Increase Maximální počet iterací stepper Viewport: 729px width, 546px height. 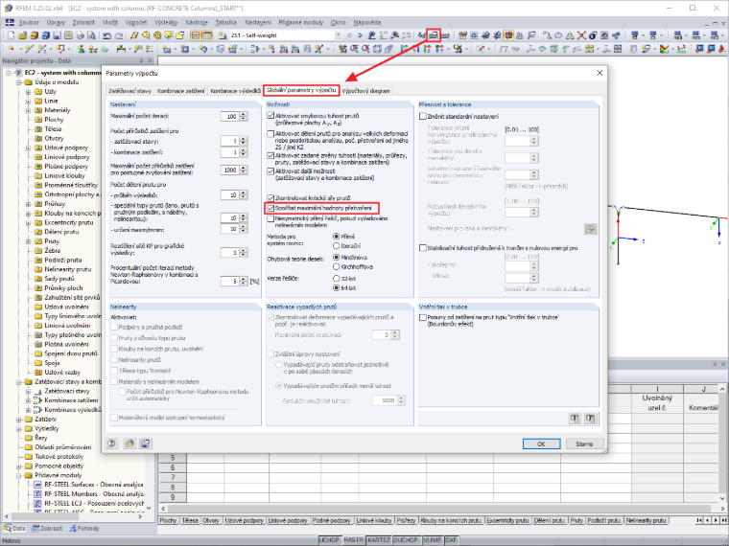point(243,114)
